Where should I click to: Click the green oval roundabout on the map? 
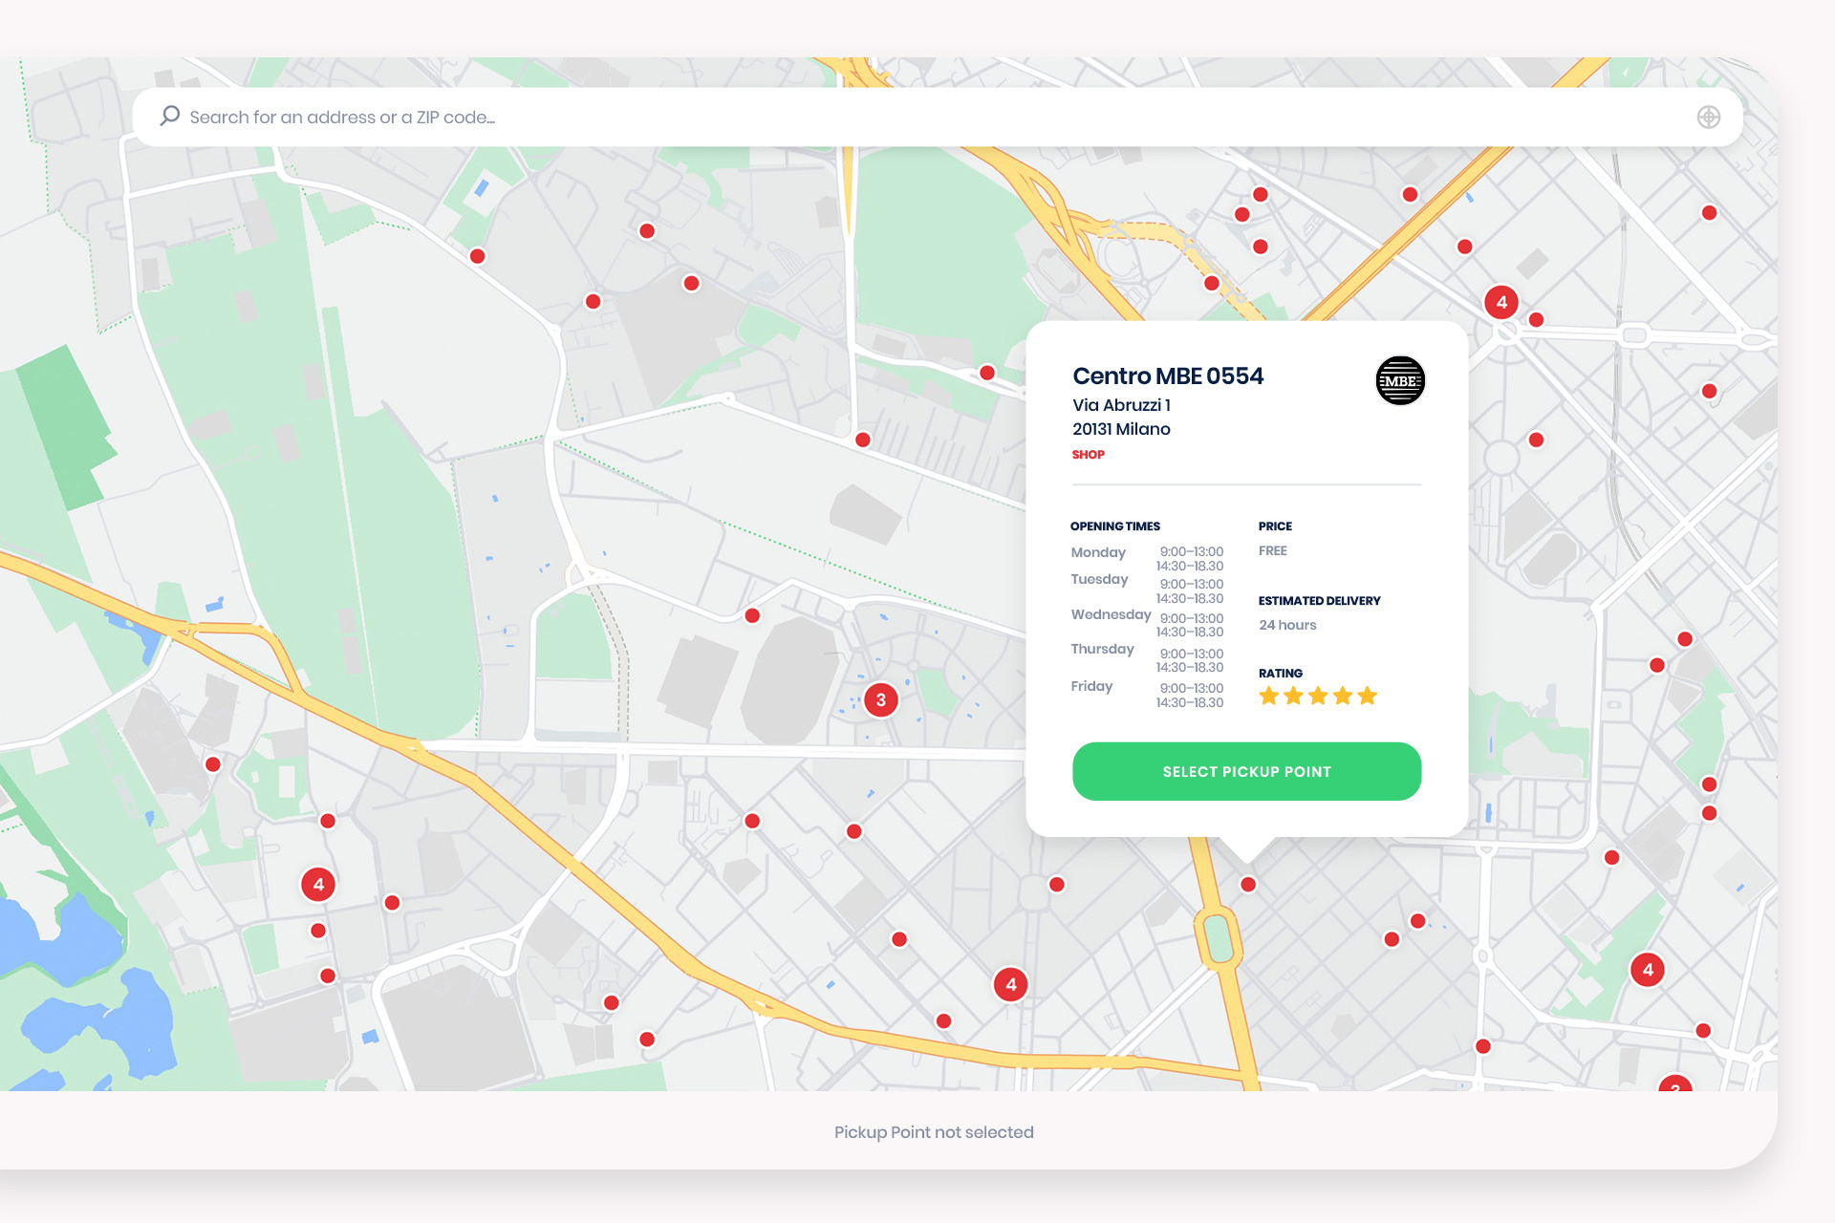[x=1218, y=938]
